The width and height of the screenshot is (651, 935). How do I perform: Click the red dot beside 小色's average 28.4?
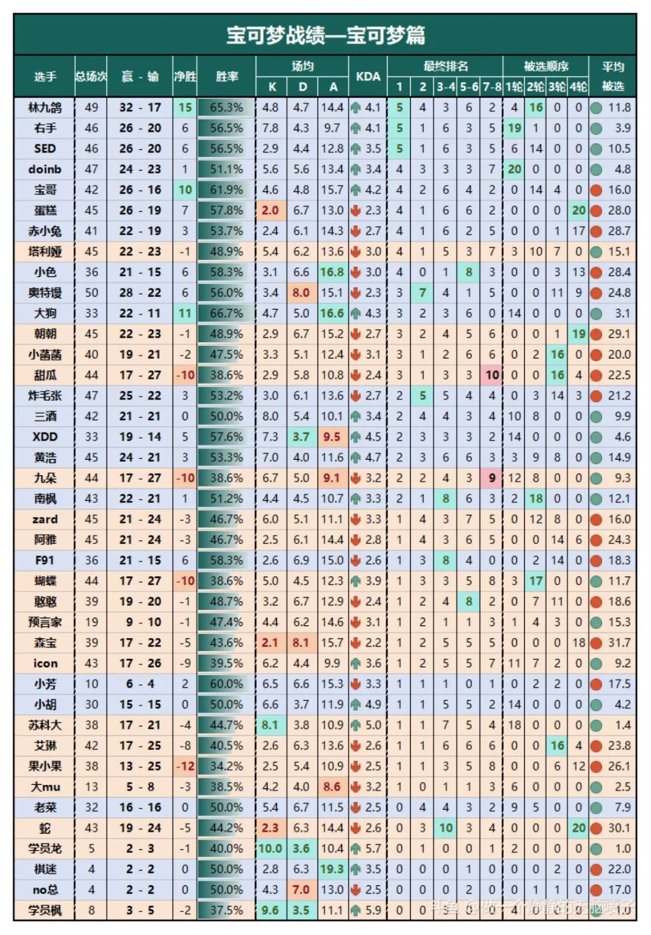596,272
